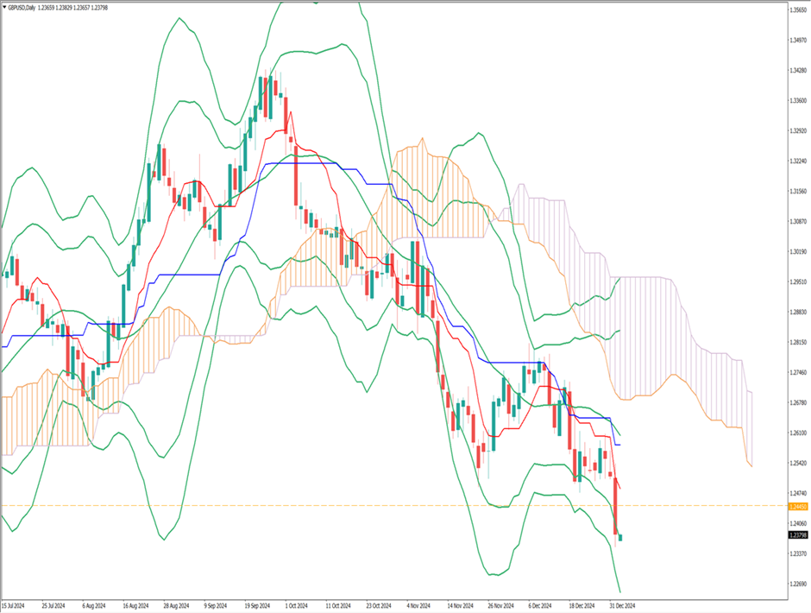
Task: Open the chart menu triangle beside GBPUSD,Daily
Action: (5, 7)
